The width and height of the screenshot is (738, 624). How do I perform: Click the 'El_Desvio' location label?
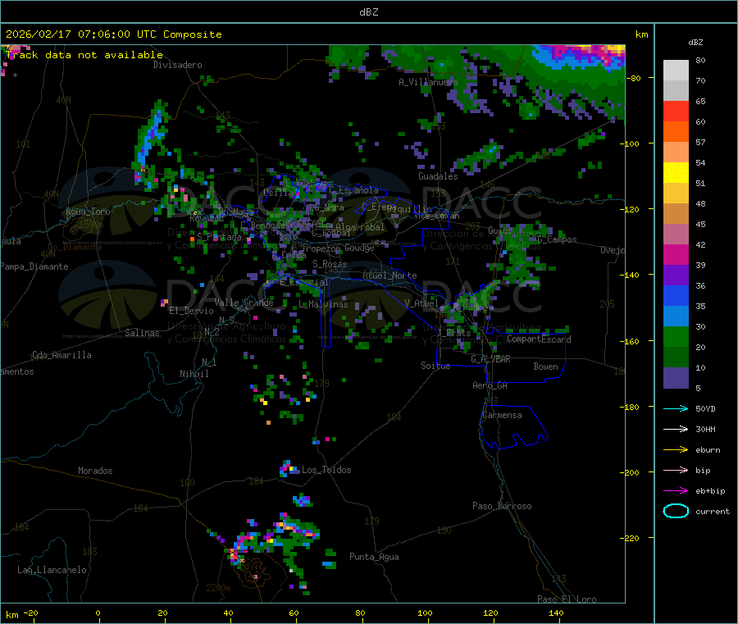coord(192,311)
